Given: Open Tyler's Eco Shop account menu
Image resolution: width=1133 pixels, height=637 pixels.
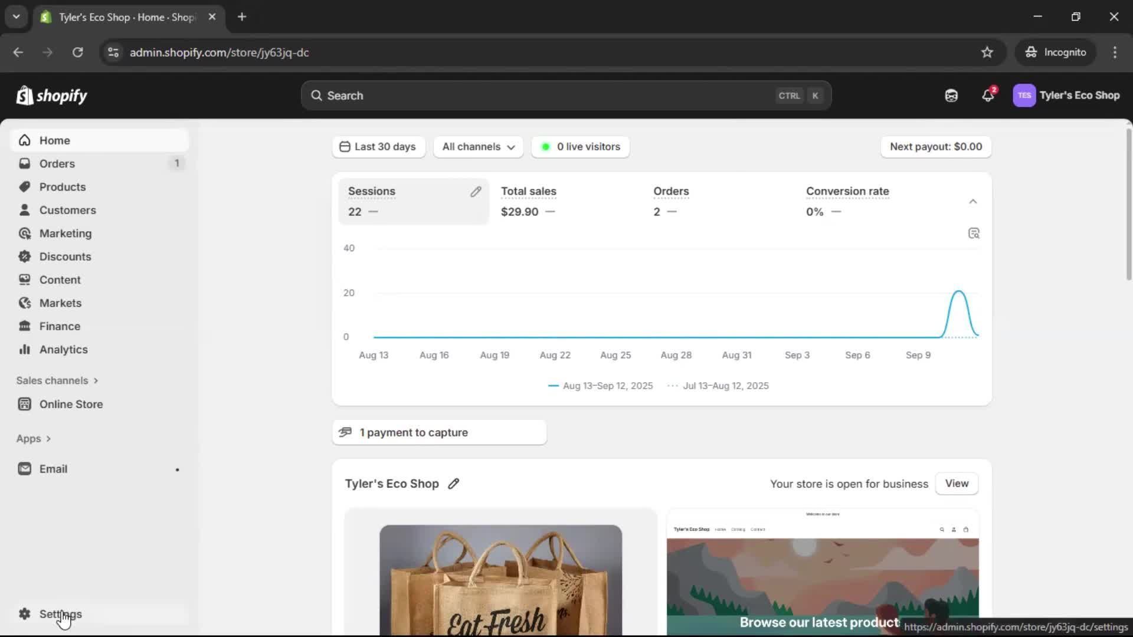Looking at the screenshot, I should [x=1066, y=96].
